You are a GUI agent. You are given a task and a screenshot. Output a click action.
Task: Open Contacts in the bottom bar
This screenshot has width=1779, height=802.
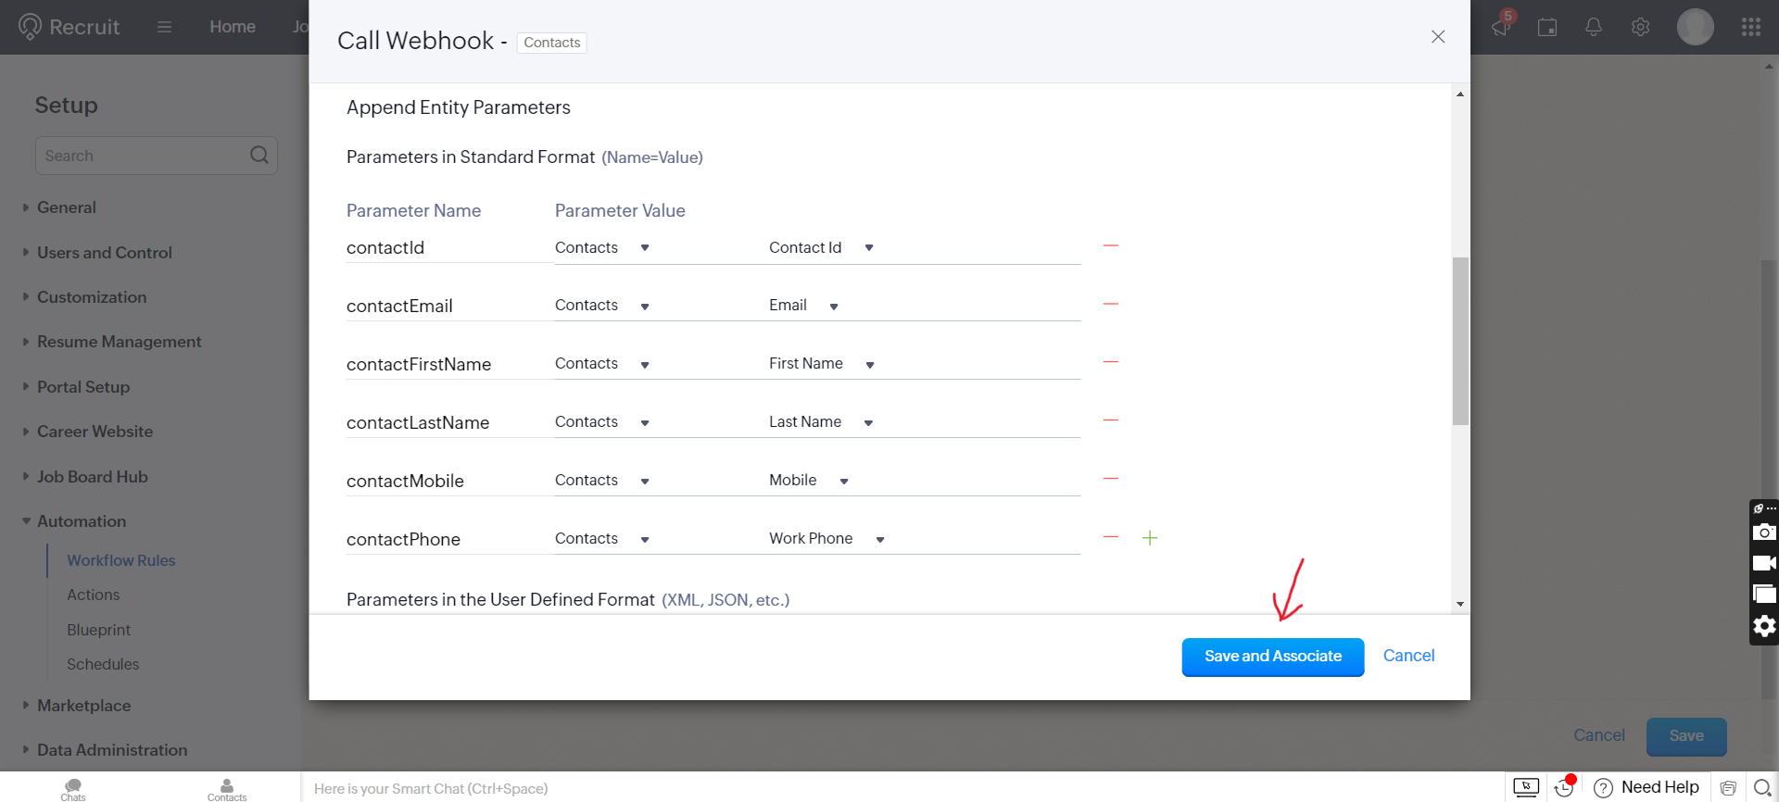point(227,789)
